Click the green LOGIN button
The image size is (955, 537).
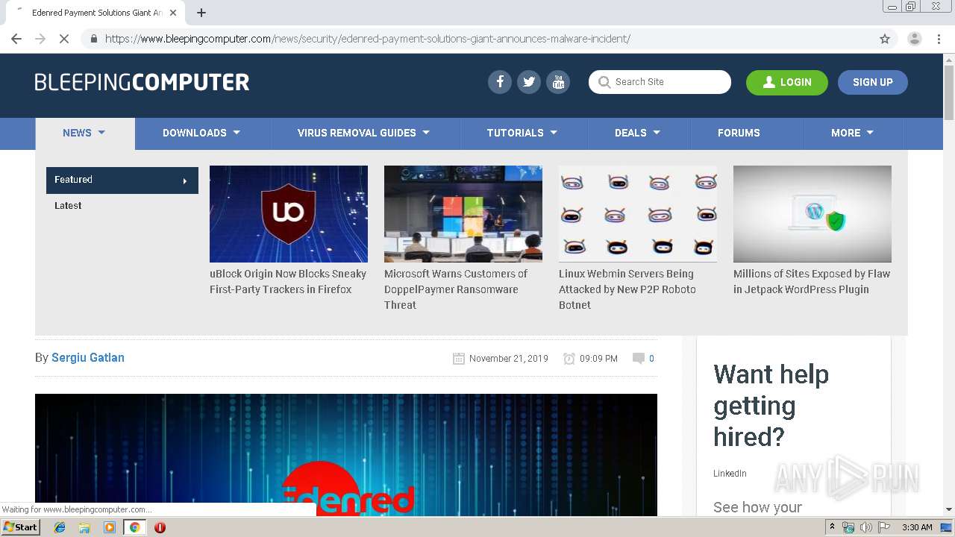786,82
